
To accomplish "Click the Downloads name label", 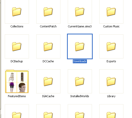I will point(80,61).
